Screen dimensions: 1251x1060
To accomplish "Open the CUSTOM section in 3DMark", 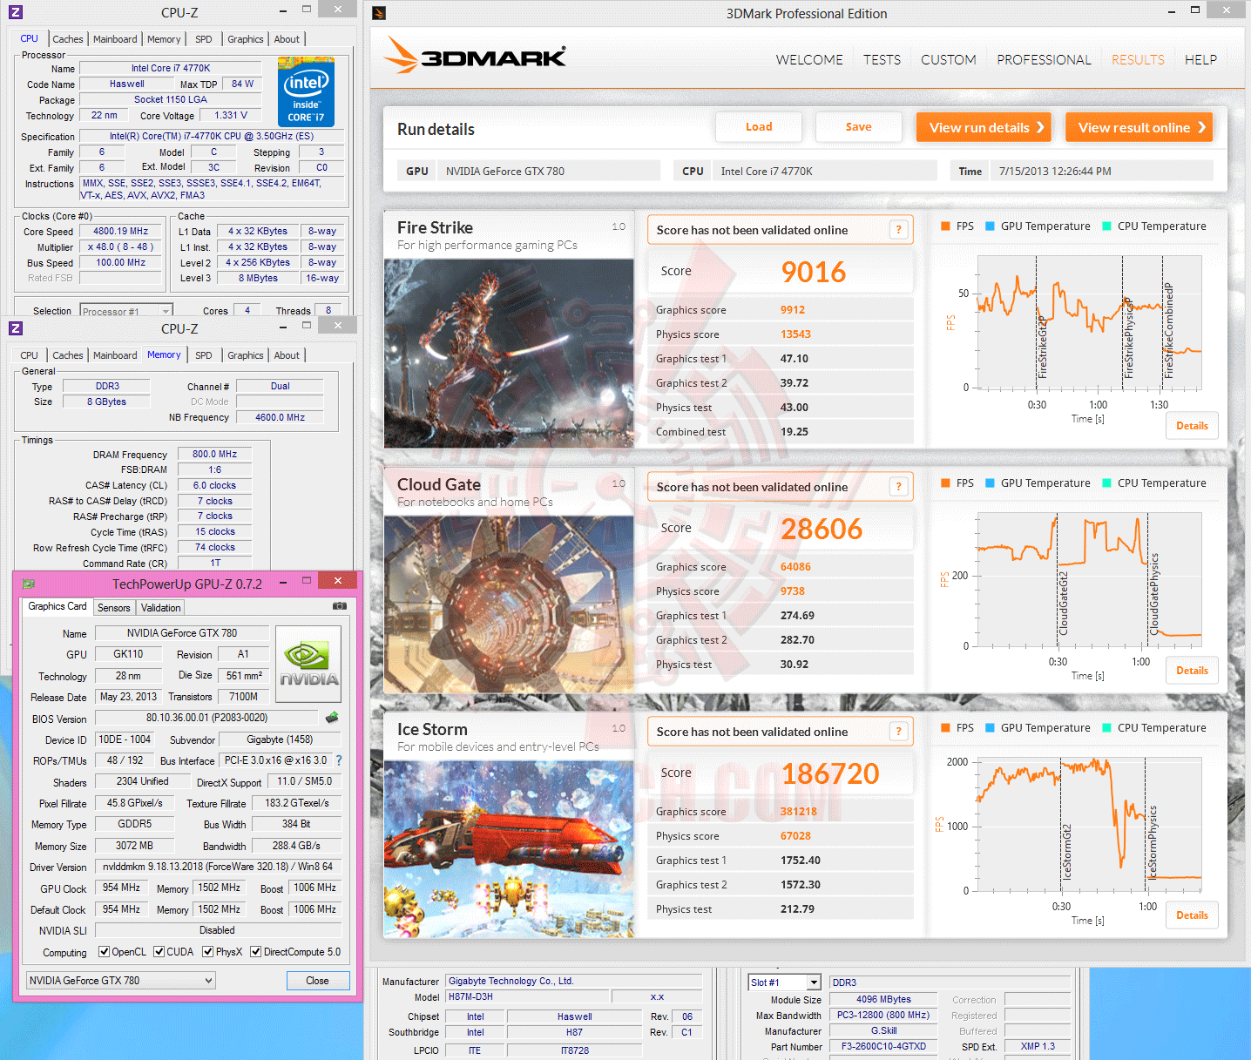I will click(949, 60).
